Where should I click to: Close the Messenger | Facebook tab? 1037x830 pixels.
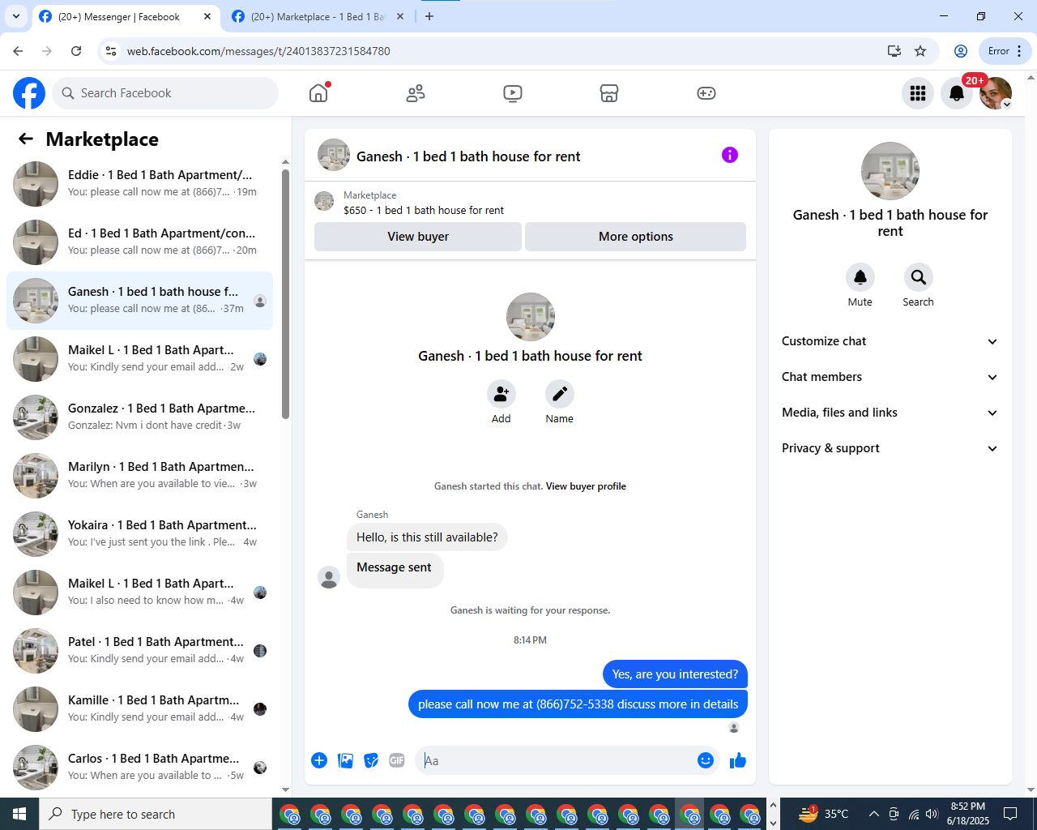coord(207,16)
